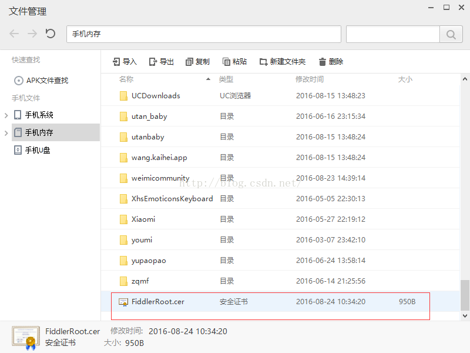Select the FiddlerRoot.cer name in the list
Viewport: 470px width, 353px height.
[x=158, y=302]
